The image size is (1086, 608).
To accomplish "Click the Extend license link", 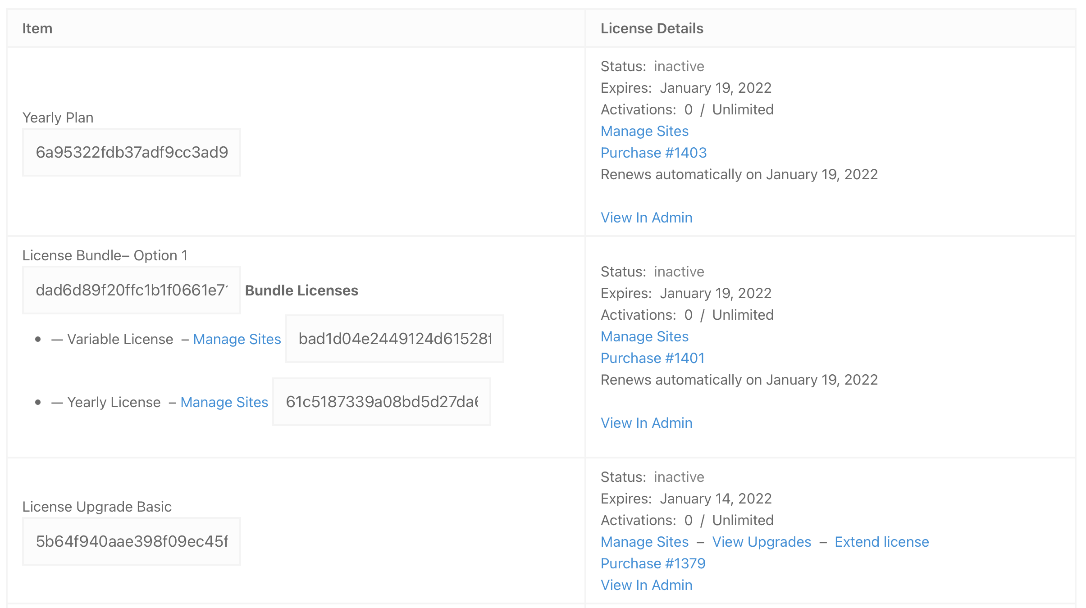I will click(x=881, y=542).
